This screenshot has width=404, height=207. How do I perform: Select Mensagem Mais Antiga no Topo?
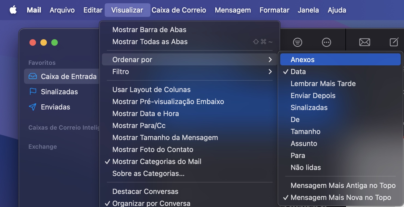[343, 185]
